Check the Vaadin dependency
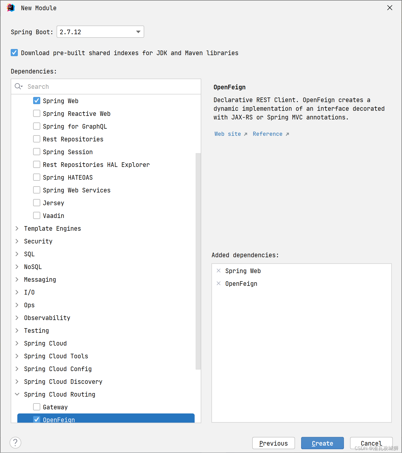Screen dimensions: 402x453 coord(37,216)
